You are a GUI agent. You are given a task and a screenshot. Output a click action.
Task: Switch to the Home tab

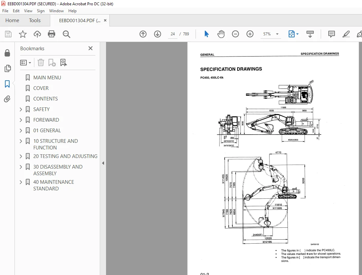[12, 20]
